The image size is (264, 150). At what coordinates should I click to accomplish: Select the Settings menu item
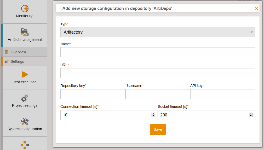[x=17, y=62]
